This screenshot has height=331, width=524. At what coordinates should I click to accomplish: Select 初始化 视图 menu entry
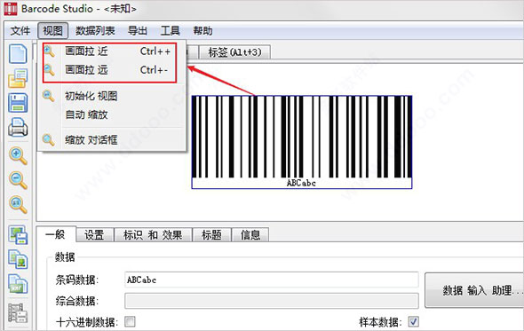coord(111,96)
